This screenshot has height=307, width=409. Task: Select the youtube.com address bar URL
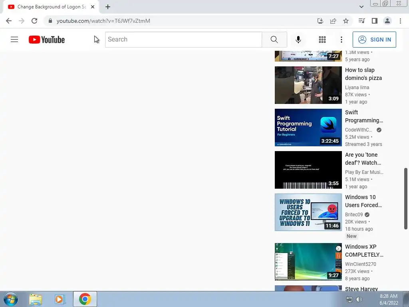(x=103, y=21)
